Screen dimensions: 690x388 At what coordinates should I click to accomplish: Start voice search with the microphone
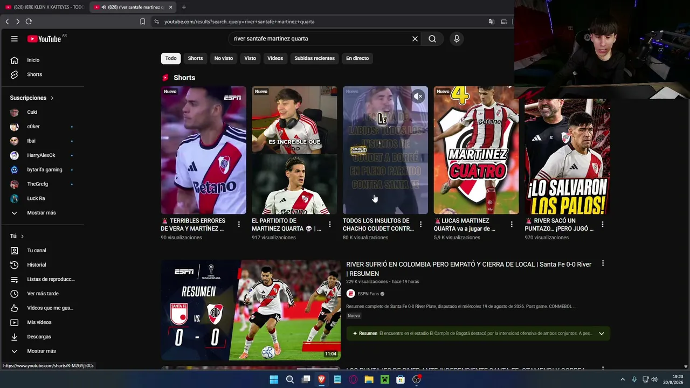pos(457,39)
